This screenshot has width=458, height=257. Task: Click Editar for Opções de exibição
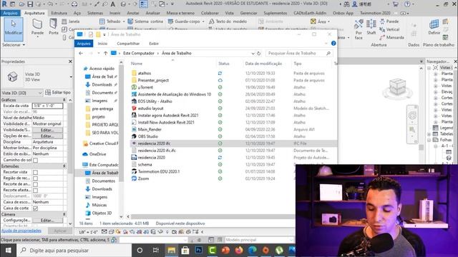[47, 136]
